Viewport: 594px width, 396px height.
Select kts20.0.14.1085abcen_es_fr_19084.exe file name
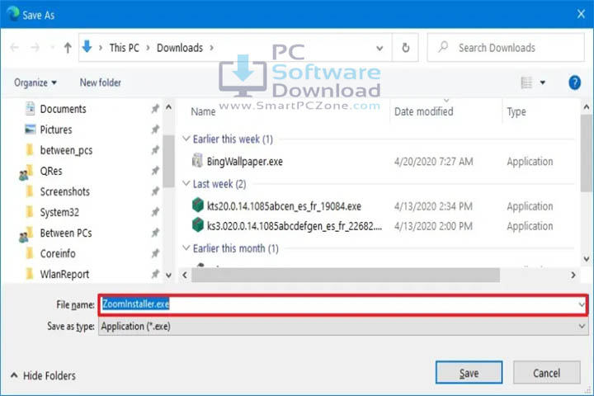(x=284, y=205)
